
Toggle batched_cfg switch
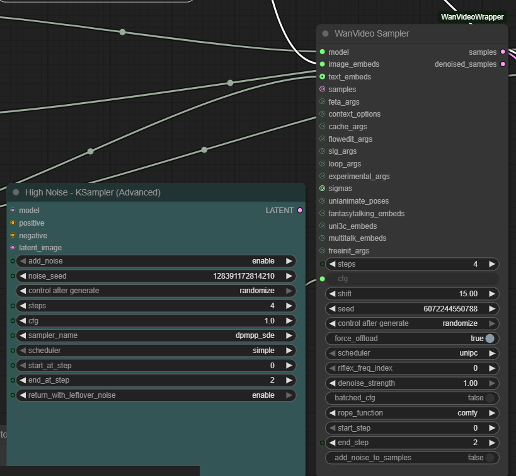coord(490,398)
